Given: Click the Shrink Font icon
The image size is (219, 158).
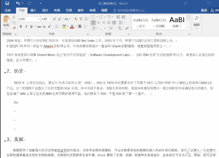Looking at the screenshot, I should [x=60, y=19].
